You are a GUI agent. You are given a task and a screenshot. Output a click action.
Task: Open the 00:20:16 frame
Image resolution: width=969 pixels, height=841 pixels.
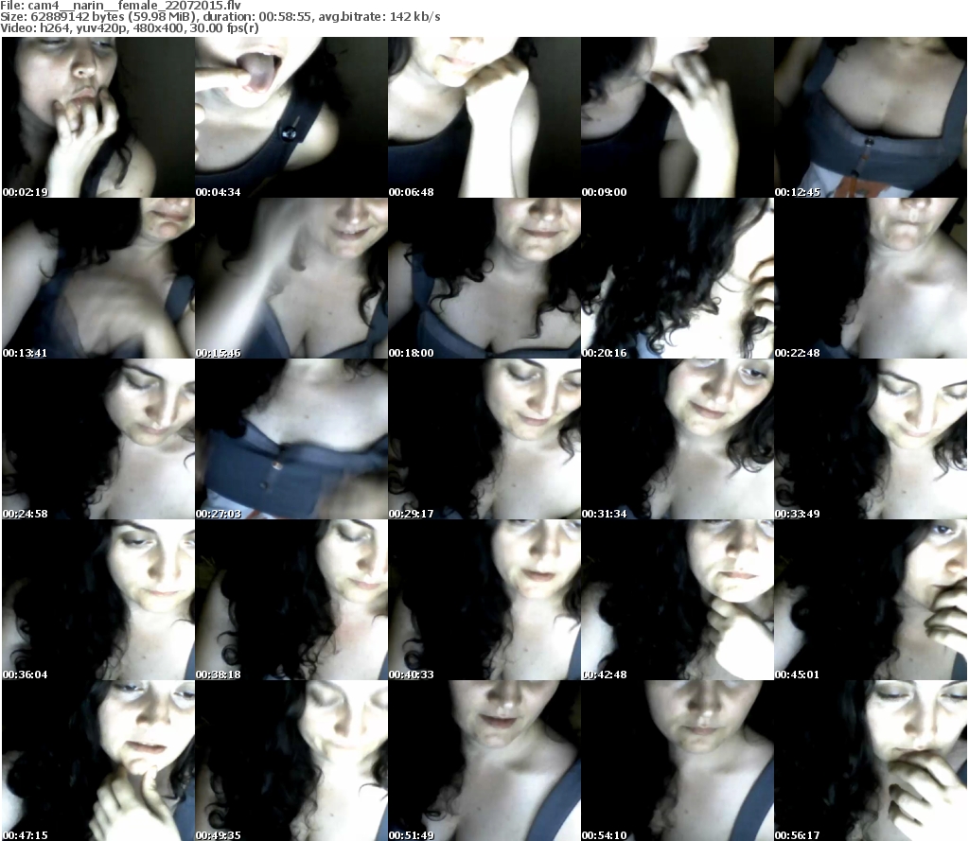pyautogui.click(x=678, y=278)
